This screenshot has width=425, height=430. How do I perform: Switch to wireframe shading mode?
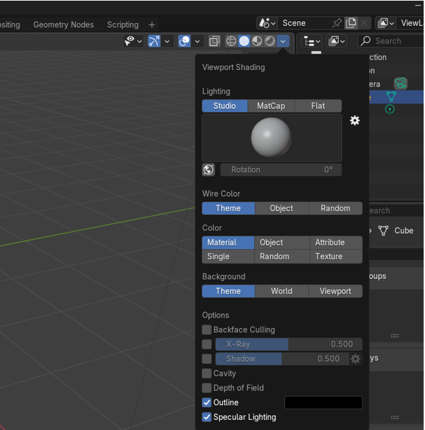click(x=231, y=42)
